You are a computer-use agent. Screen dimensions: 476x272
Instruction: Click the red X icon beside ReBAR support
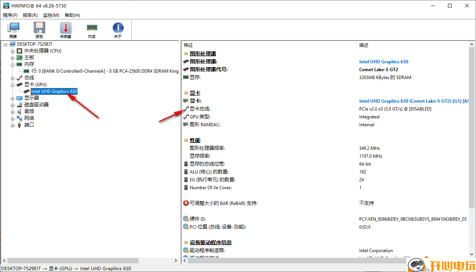point(186,203)
